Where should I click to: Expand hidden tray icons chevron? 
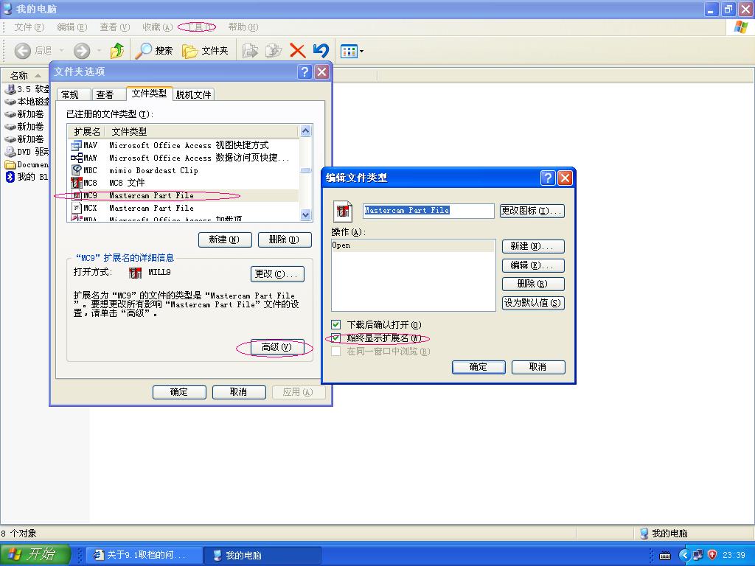click(x=684, y=555)
